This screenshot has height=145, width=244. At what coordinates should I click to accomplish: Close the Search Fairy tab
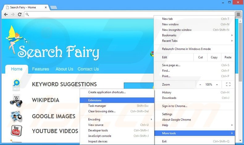[x=46, y=7]
